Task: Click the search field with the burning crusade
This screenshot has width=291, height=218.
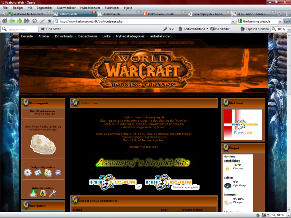Action: pyautogui.click(x=260, y=21)
